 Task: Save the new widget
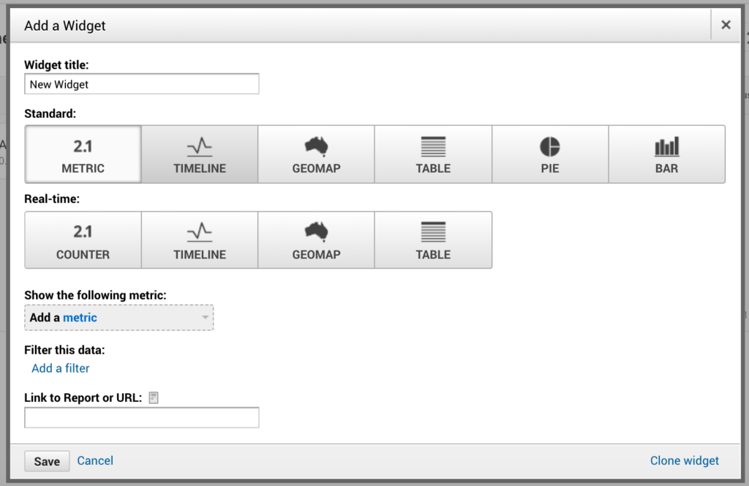click(47, 461)
